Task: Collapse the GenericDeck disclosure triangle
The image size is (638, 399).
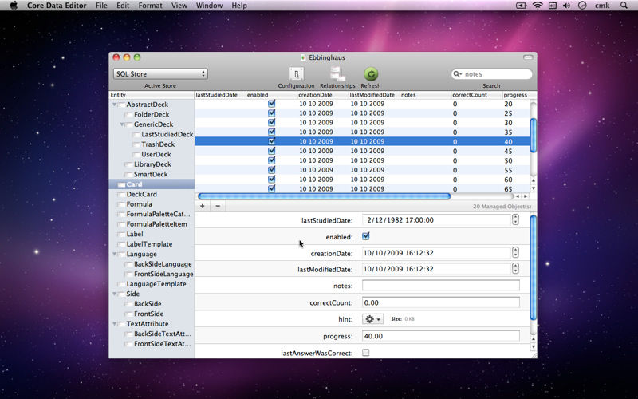Action: (122, 124)
